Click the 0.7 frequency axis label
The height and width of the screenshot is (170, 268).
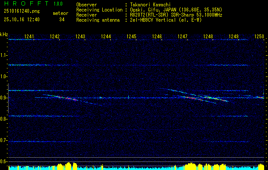pos(3,140)
